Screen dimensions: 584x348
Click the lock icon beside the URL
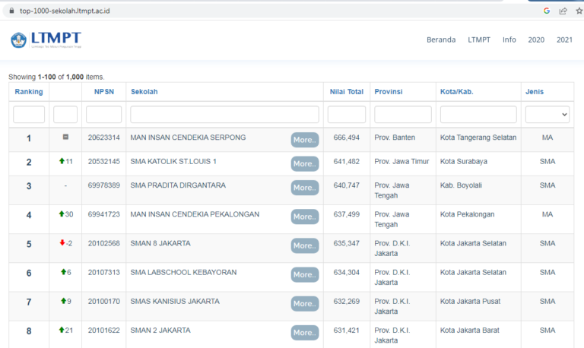(11, 11)
